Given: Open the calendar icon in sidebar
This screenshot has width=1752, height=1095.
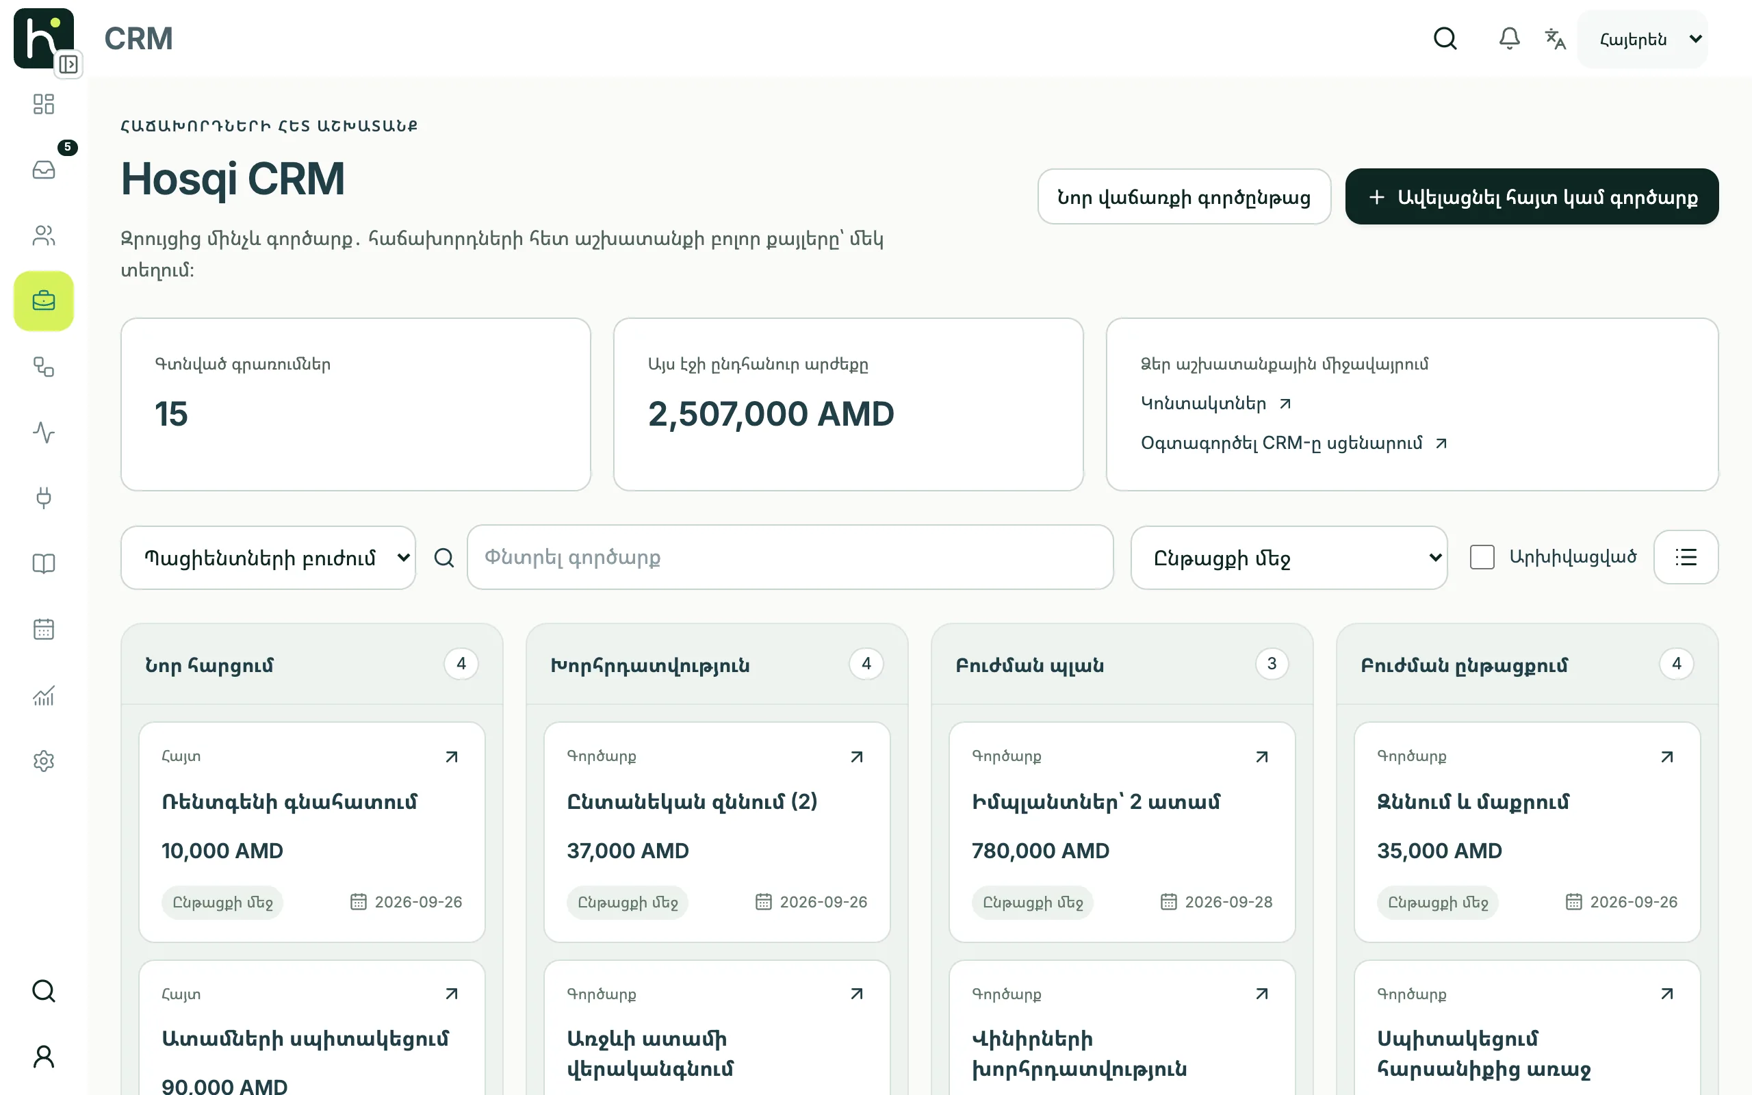Looking at the screenshot, I should click(43, 630).
